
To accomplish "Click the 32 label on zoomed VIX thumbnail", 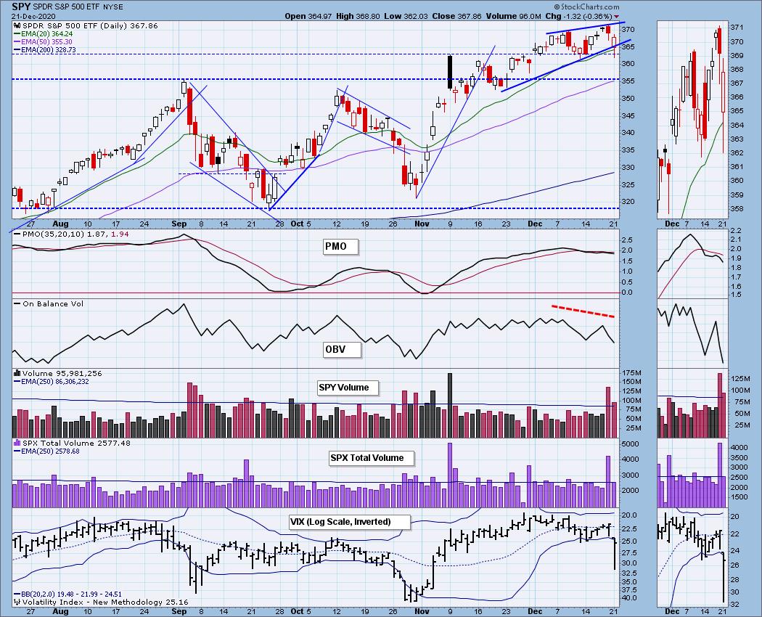I will tap(735, 605).
